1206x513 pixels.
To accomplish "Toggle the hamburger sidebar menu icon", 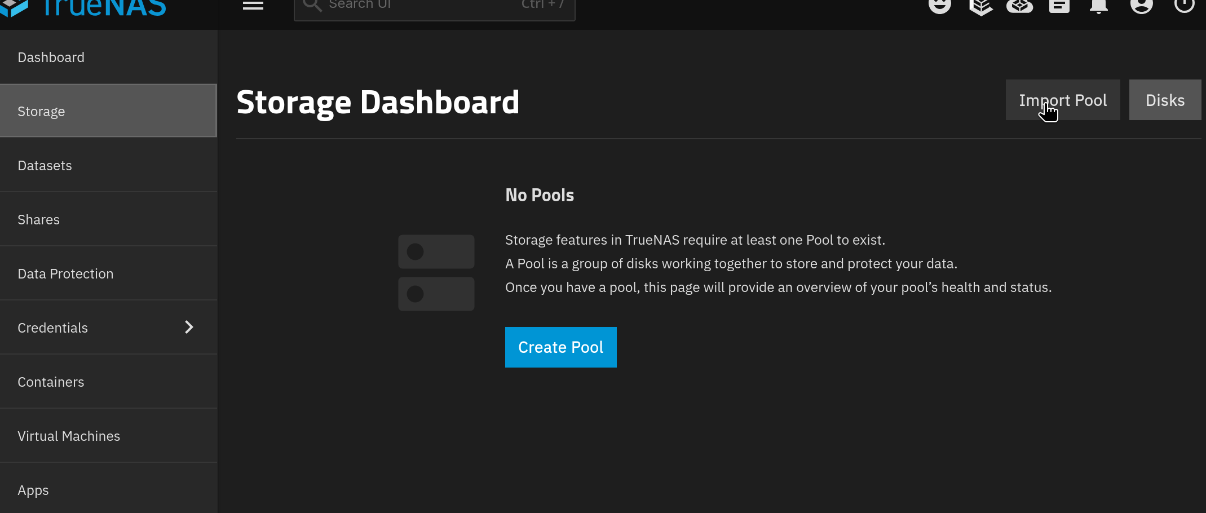I will pos(253,5).
